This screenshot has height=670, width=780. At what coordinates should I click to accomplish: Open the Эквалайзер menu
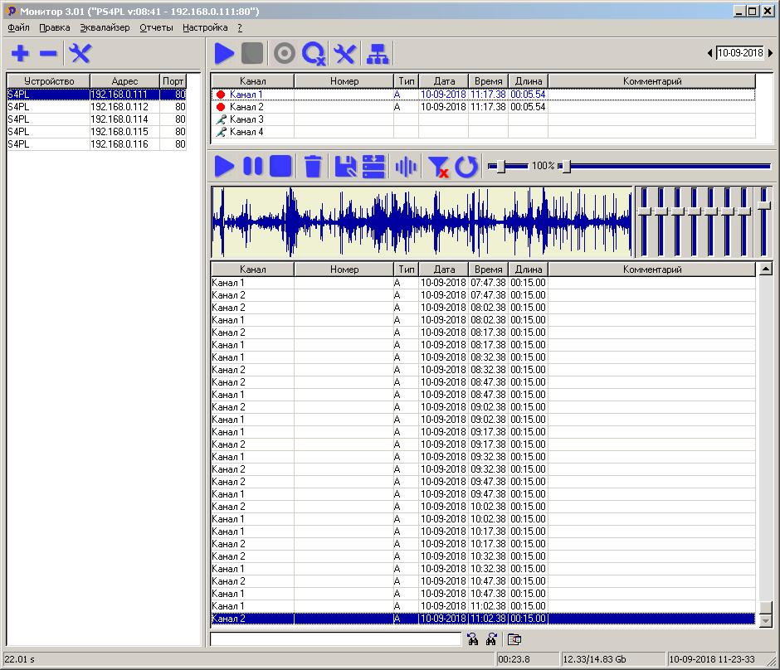[x=105, y=27]
